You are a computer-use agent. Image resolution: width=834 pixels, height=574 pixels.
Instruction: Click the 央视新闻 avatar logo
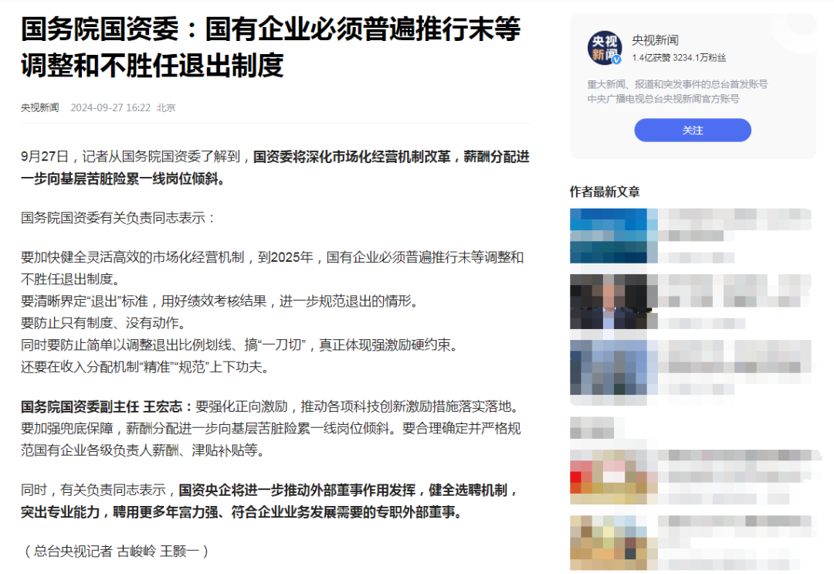click(x=605, y=48)
